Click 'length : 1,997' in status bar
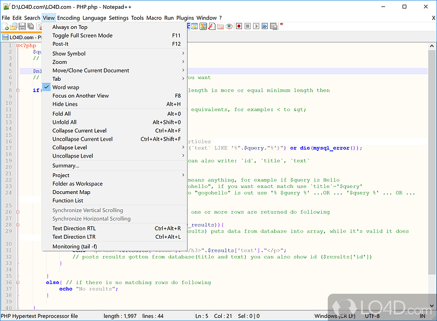Screen dimensions: 437x321 click(120, 316)
